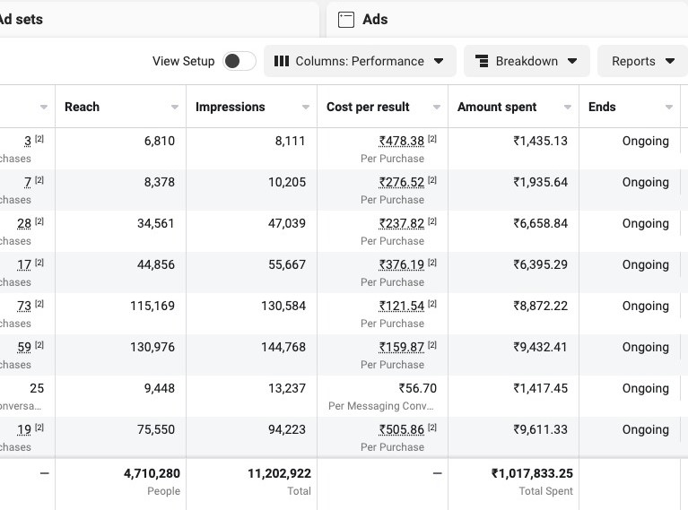Switch to the Ads tab
This screenshot has width=688, height=510.
(375, 20)
